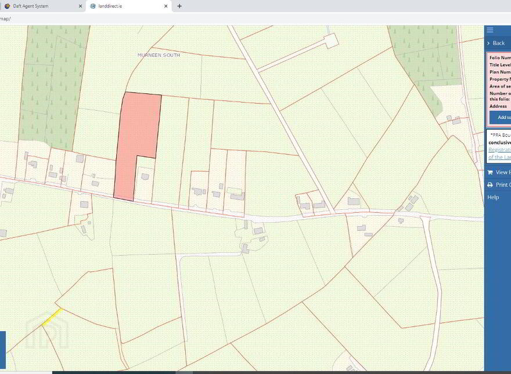This screenshot has height=374, width=511.
Task: Click the address bar URL text
Action: click(x=5, y=19)
